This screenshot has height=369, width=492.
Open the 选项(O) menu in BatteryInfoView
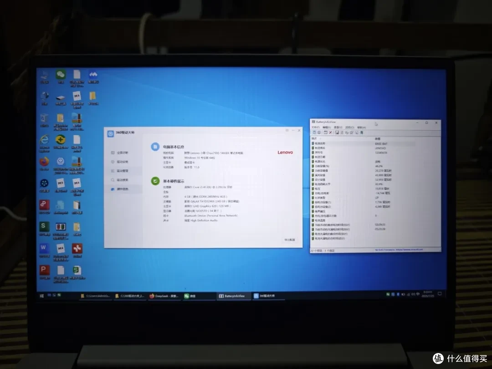pos(349,128)
